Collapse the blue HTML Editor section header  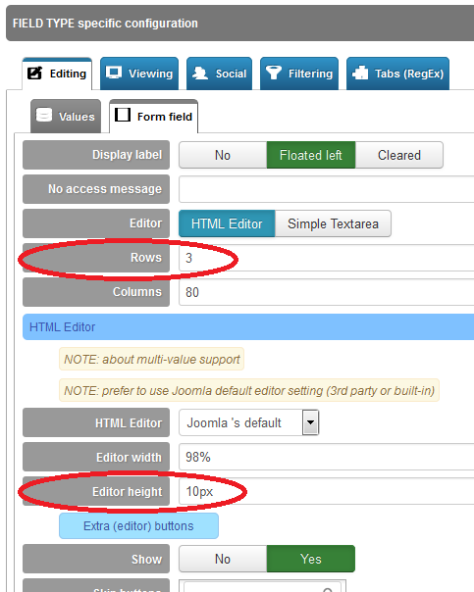(248, 327)
